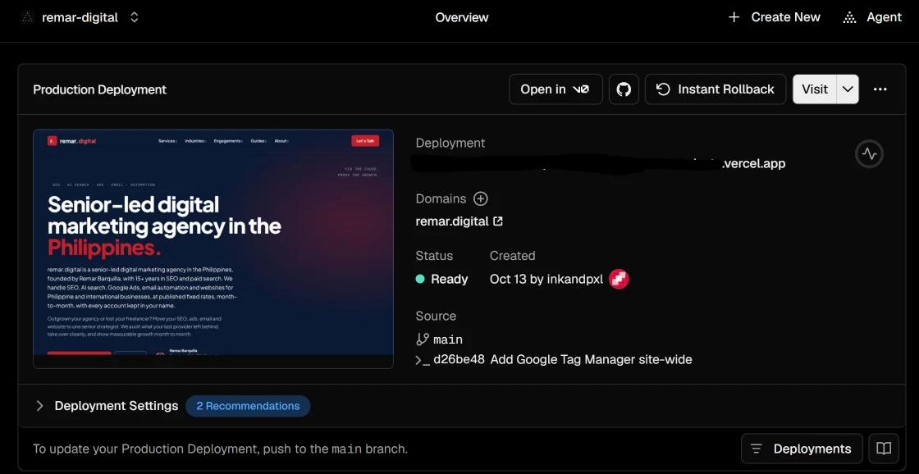
Task: Open the three-dot more options menu
Action: pyautogui.click(x=880, y=89)
